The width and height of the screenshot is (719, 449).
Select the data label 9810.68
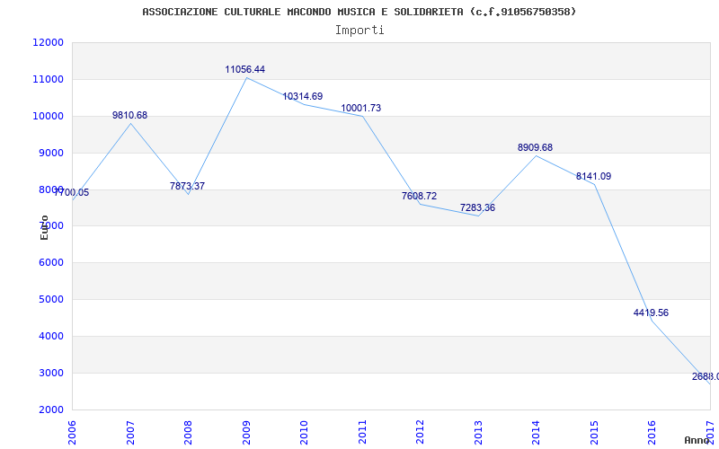click(129, 116)
